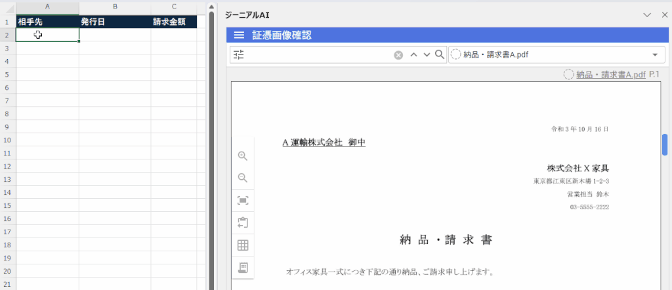Click 営業担当 鈴木 in the document

[x=588, y=194]
